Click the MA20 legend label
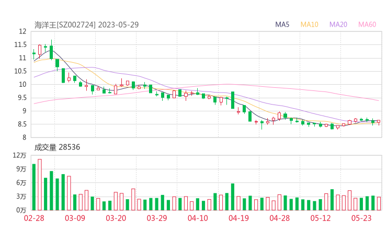This screenshot has width=387, height=230. pyautogui.click(x=338, y=25)
